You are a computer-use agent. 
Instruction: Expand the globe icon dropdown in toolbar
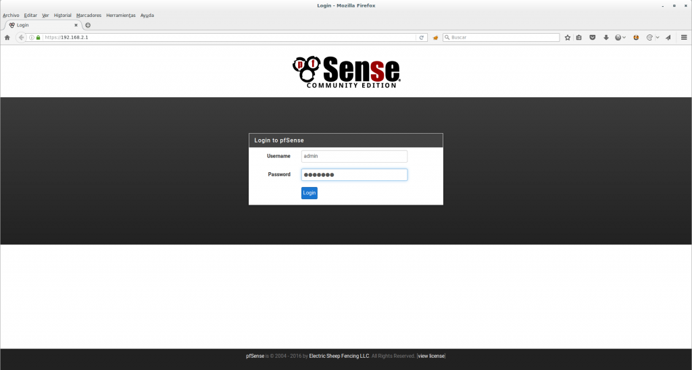(624, 38)
